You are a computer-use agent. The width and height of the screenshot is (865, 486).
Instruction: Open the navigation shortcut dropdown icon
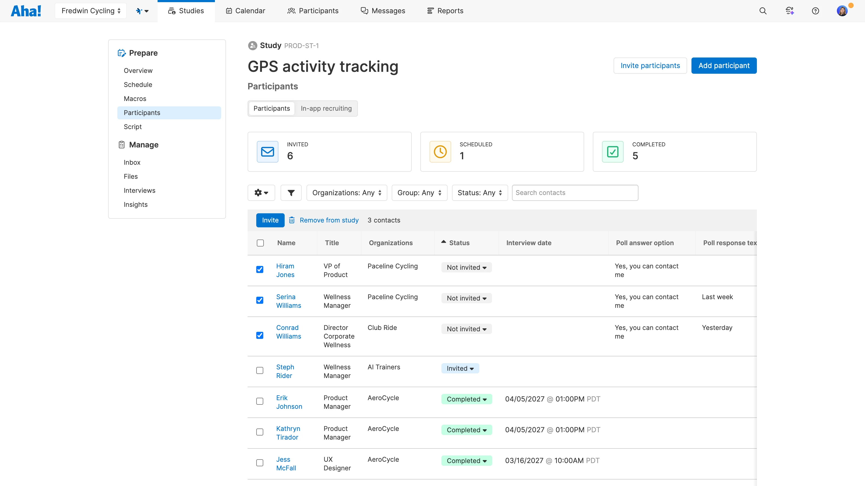(142, 11)
